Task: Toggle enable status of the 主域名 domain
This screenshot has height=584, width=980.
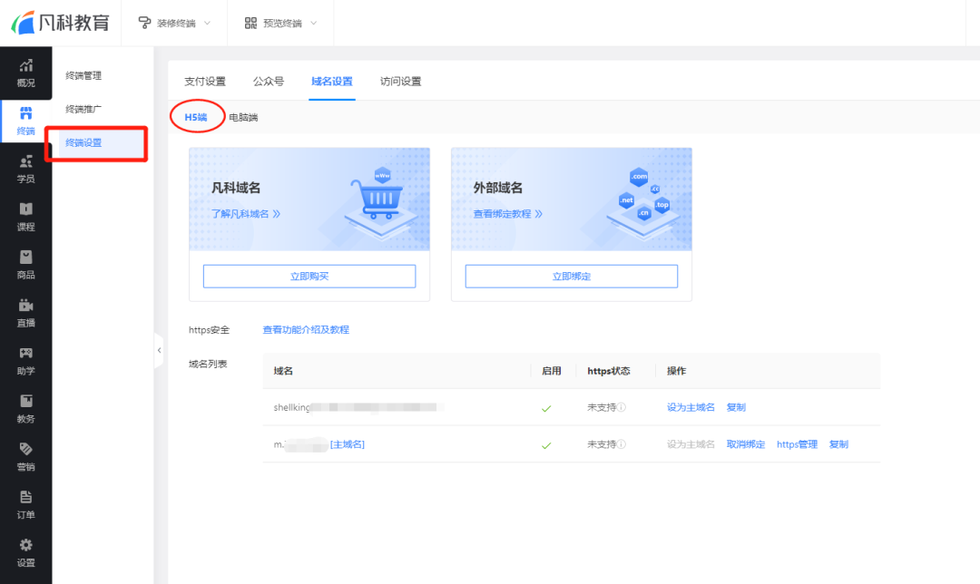Action: 546,444
